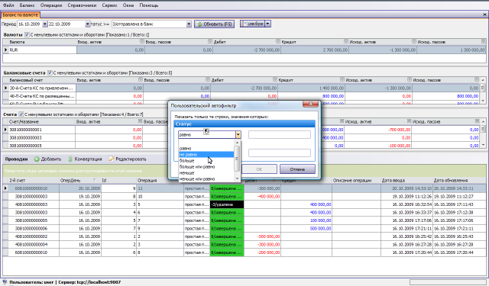
Task: Open the Баланс menu
Action: click(27, 5)
